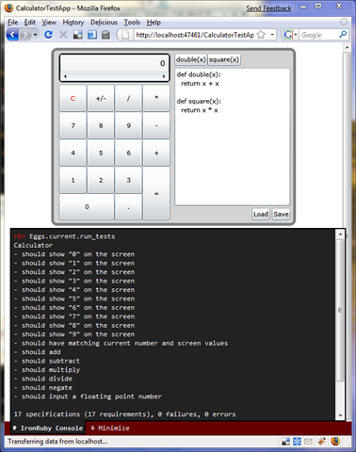356x452 pixels.
Task: Click the calculator decimal point key
Action: pyautogui.click(x=128, y=207)
